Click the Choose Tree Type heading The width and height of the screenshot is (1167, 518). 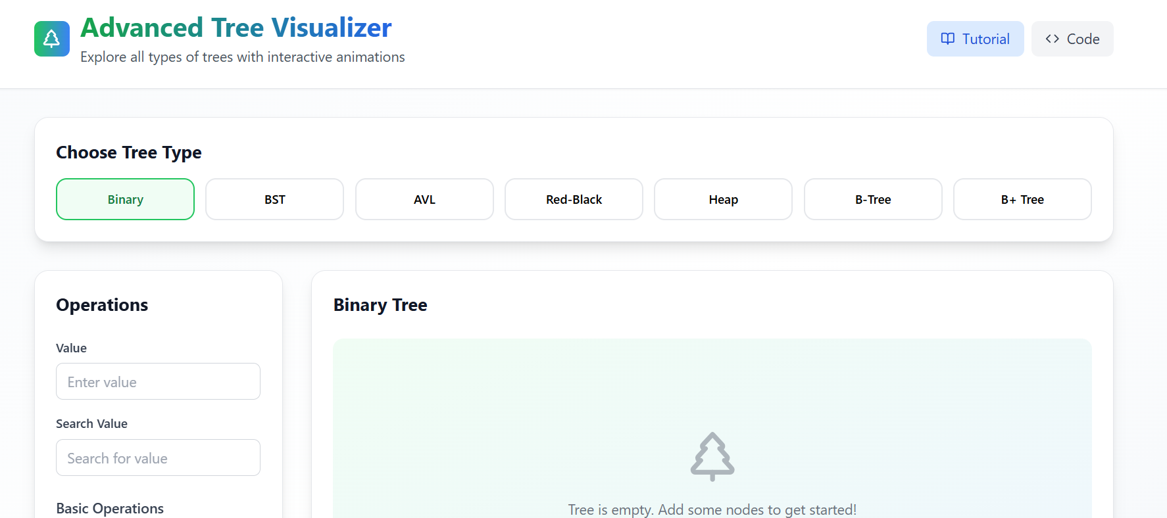[129, 153]
